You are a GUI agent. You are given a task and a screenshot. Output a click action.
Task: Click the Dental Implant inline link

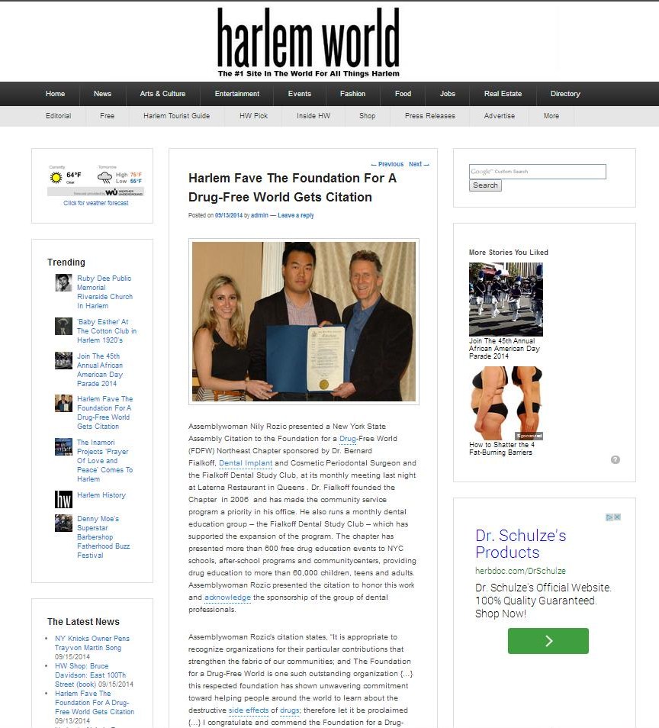pos(246,463)
